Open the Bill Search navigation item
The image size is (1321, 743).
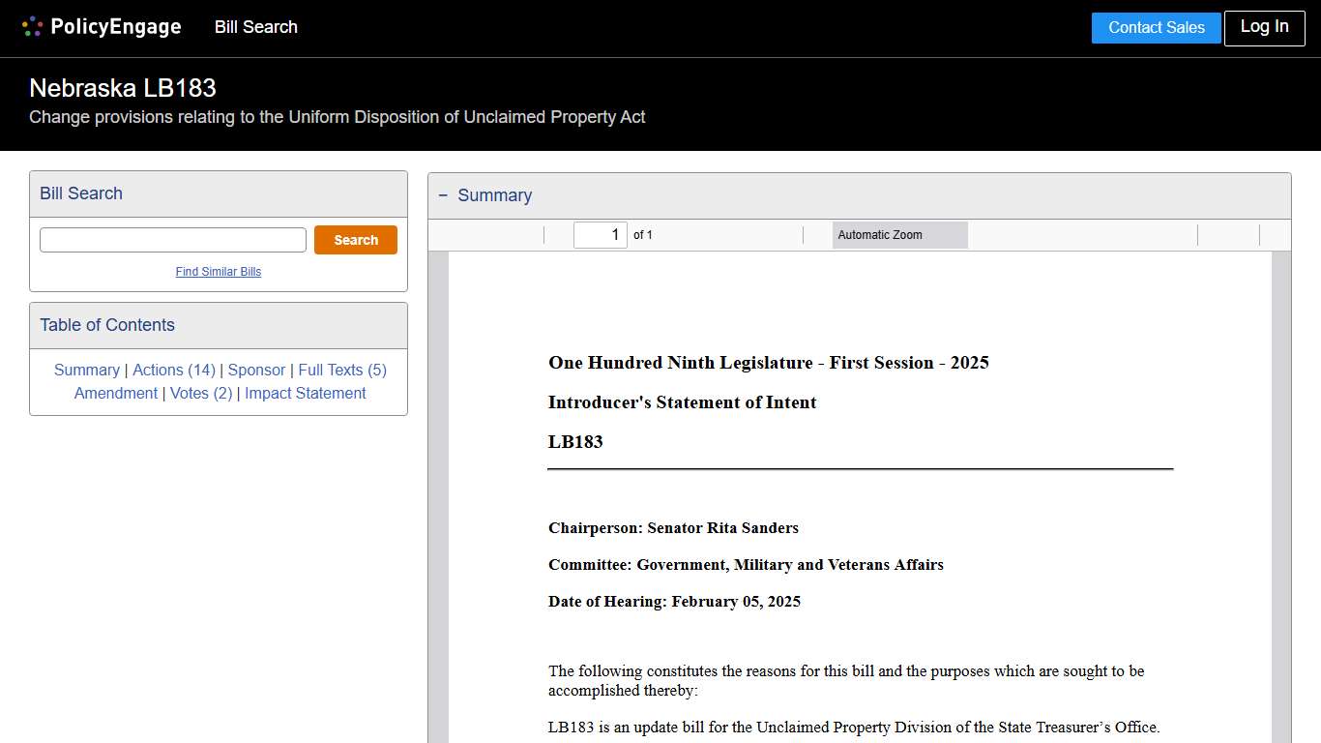click(x=255, y=27)
